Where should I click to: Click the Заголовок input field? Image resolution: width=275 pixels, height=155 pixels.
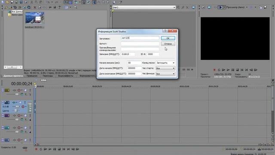[140, 38]
